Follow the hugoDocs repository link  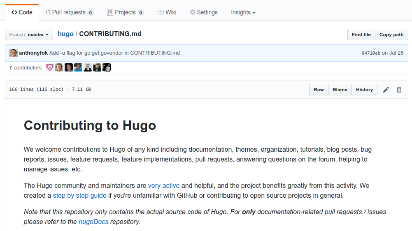pyautogui.click(x=93, y=222)
